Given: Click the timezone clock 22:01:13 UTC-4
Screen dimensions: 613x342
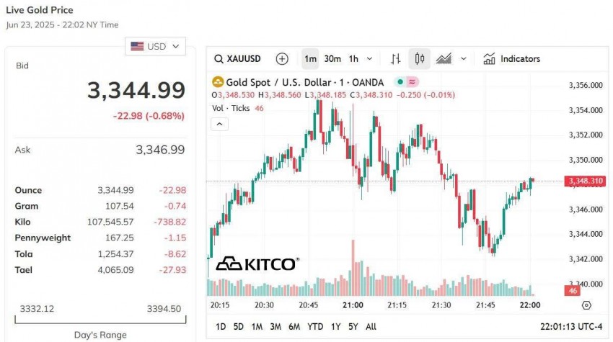Looking at the screenshot, I should point(571,326).
